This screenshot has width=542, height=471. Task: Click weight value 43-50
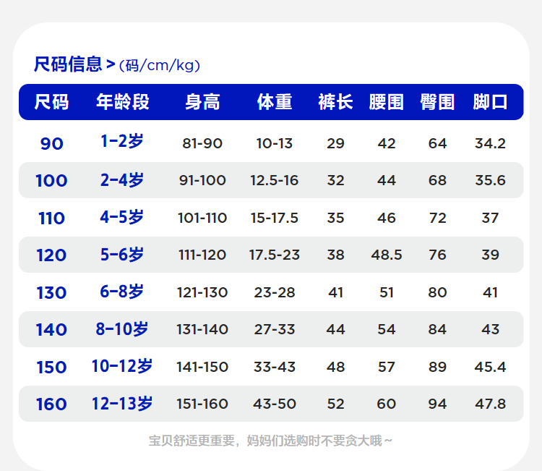coord(275,404)
